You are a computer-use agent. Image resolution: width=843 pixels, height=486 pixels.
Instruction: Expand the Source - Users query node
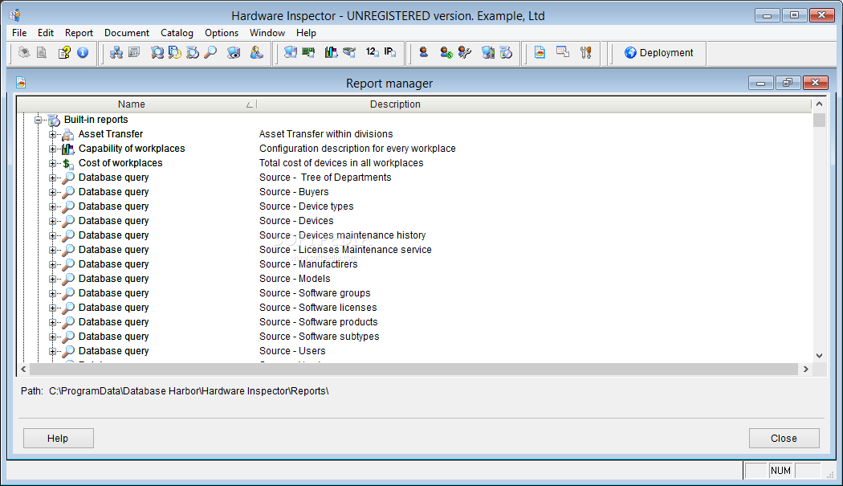[53, 351]
